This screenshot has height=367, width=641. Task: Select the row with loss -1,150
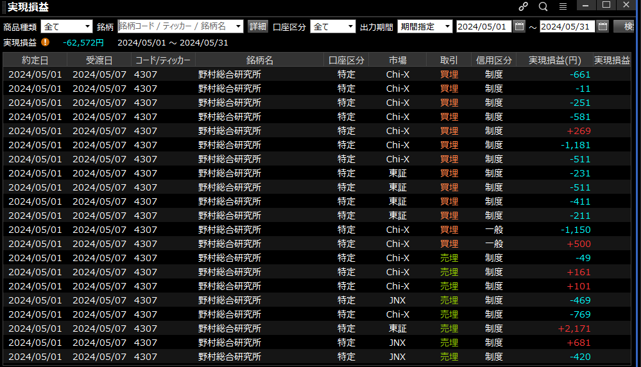coord(317,229)
